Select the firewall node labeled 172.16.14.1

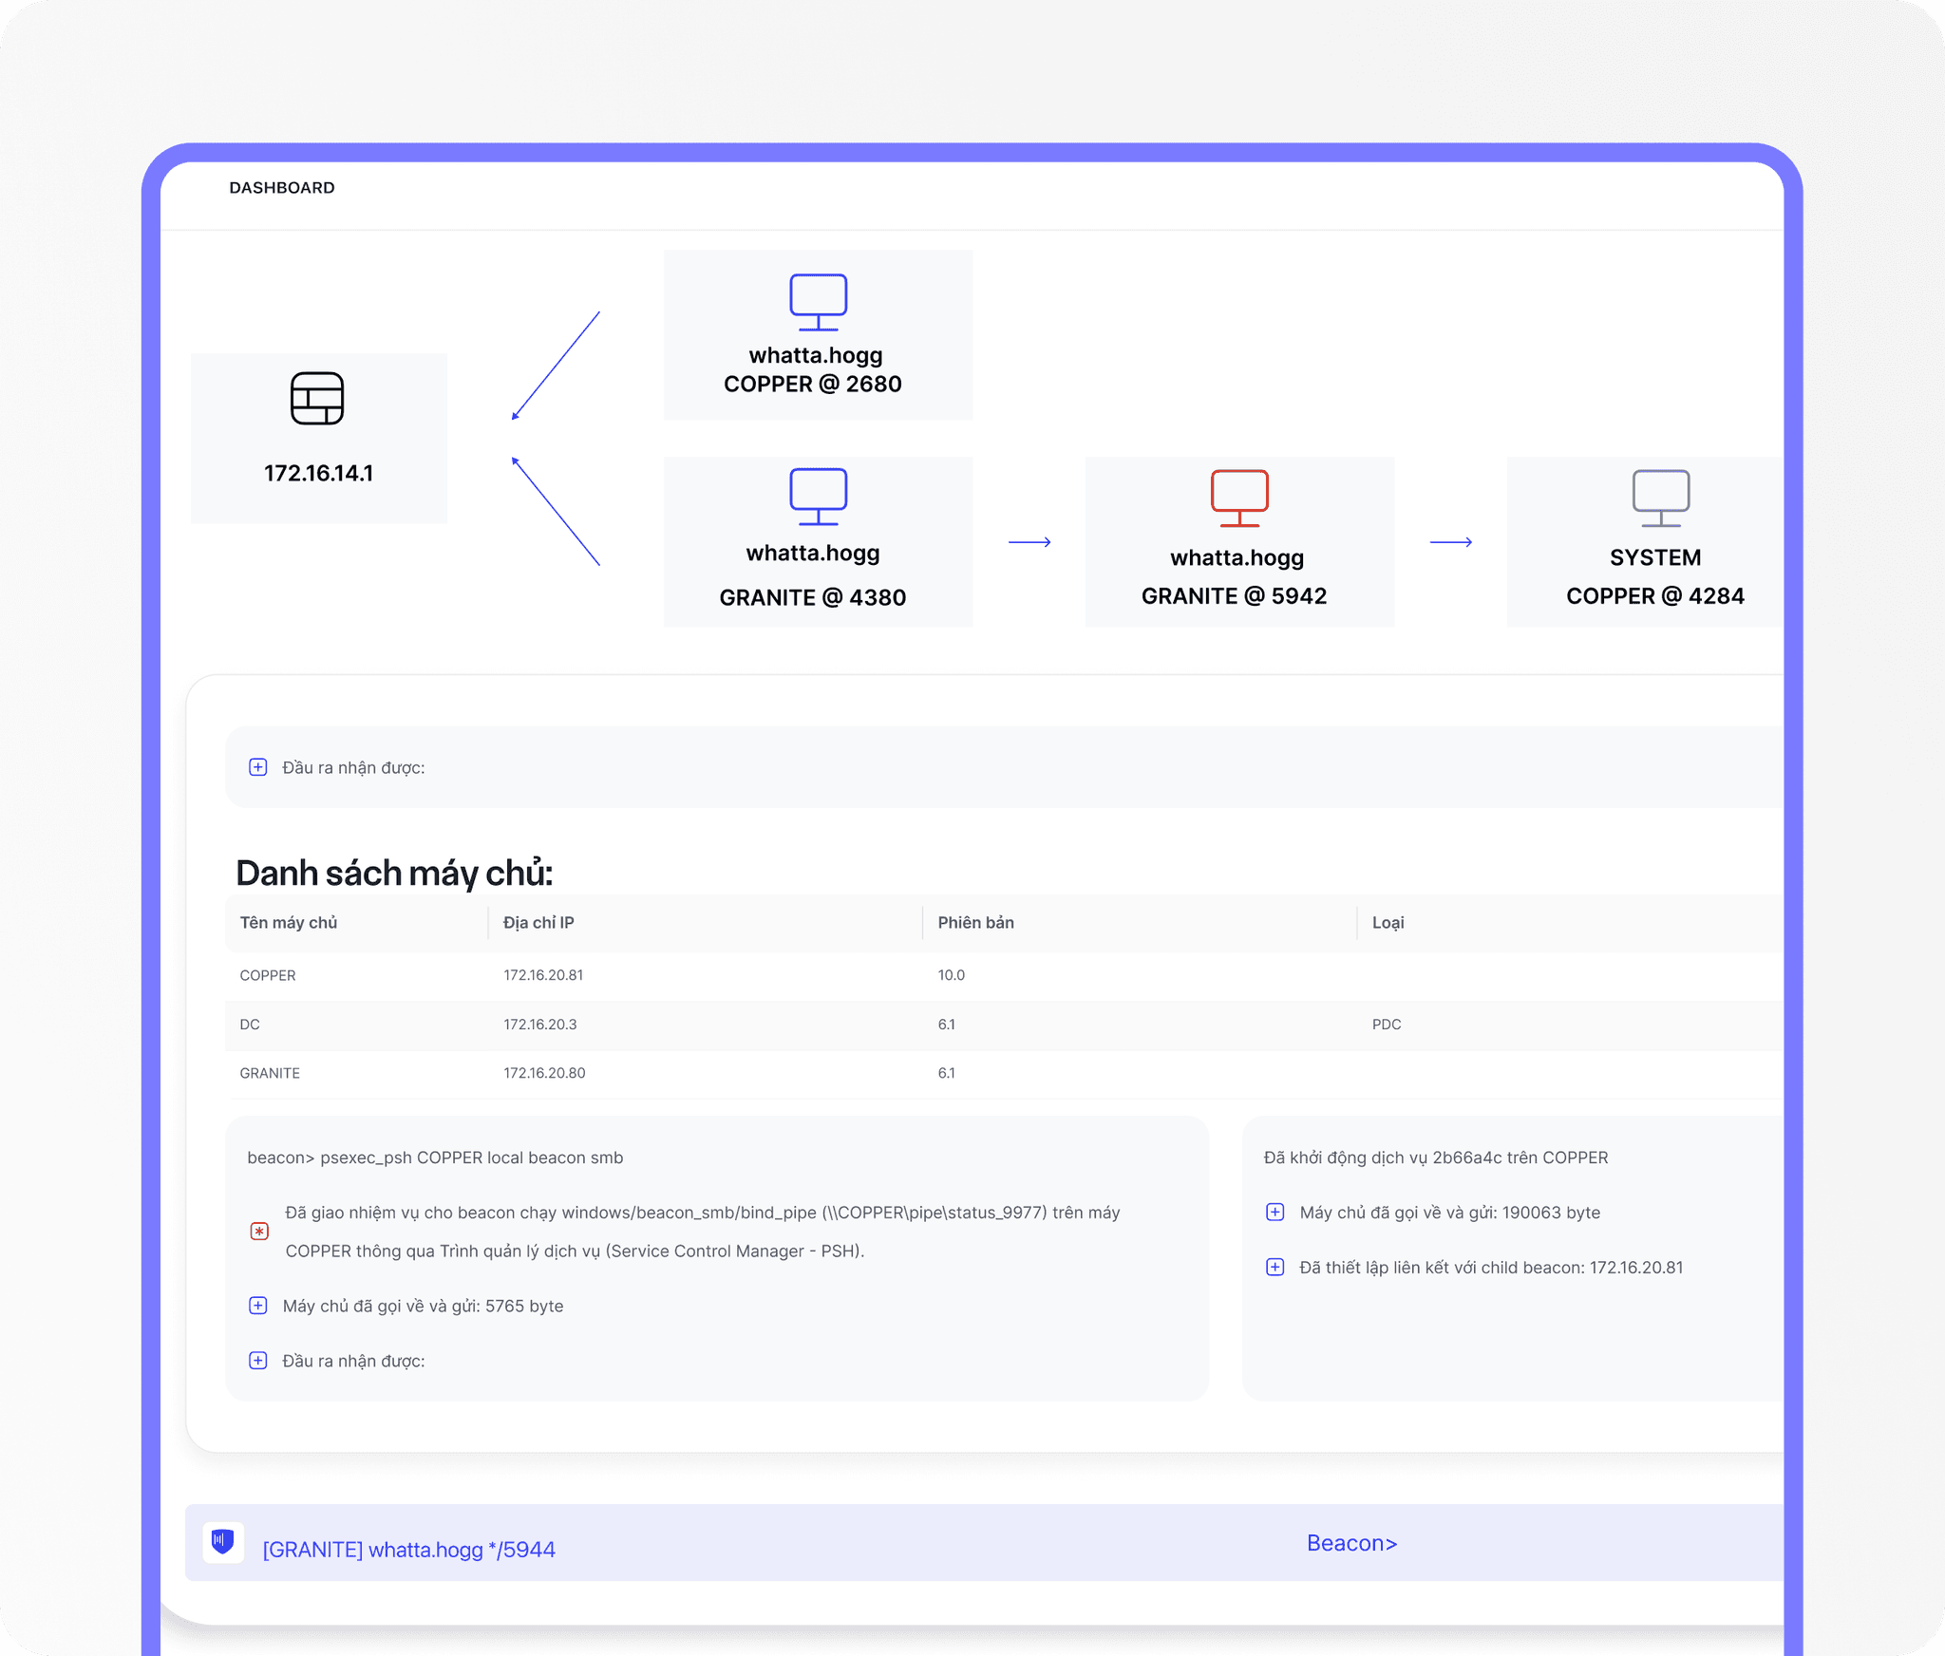pos(317,437)
